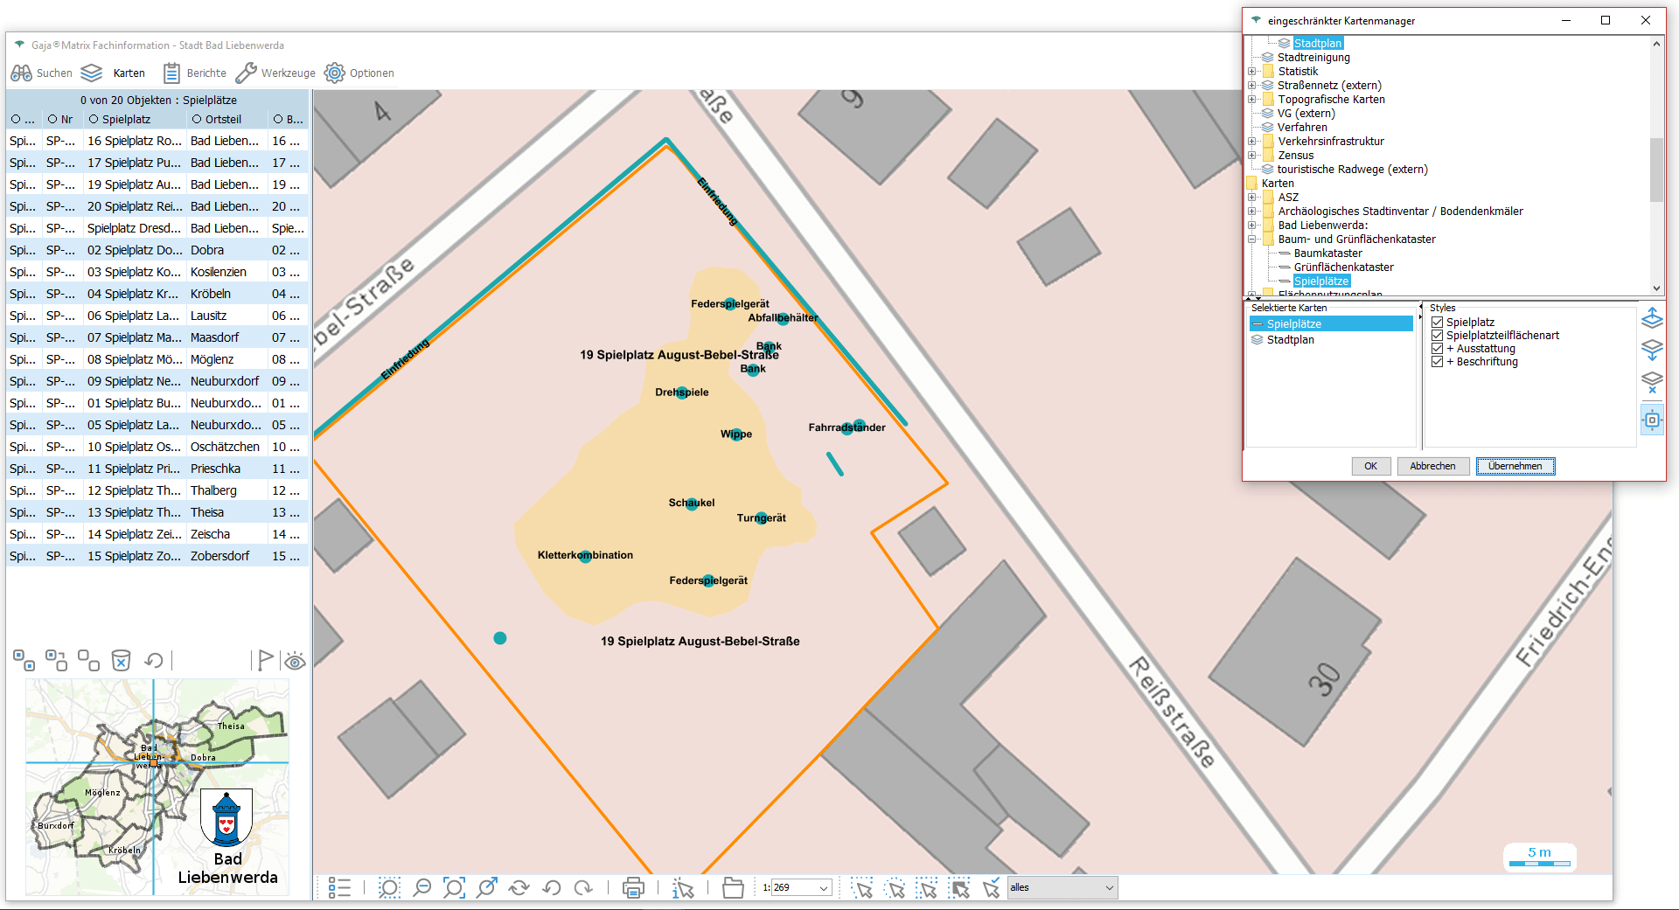Click the Übernehmen button

coord(1515,466)
